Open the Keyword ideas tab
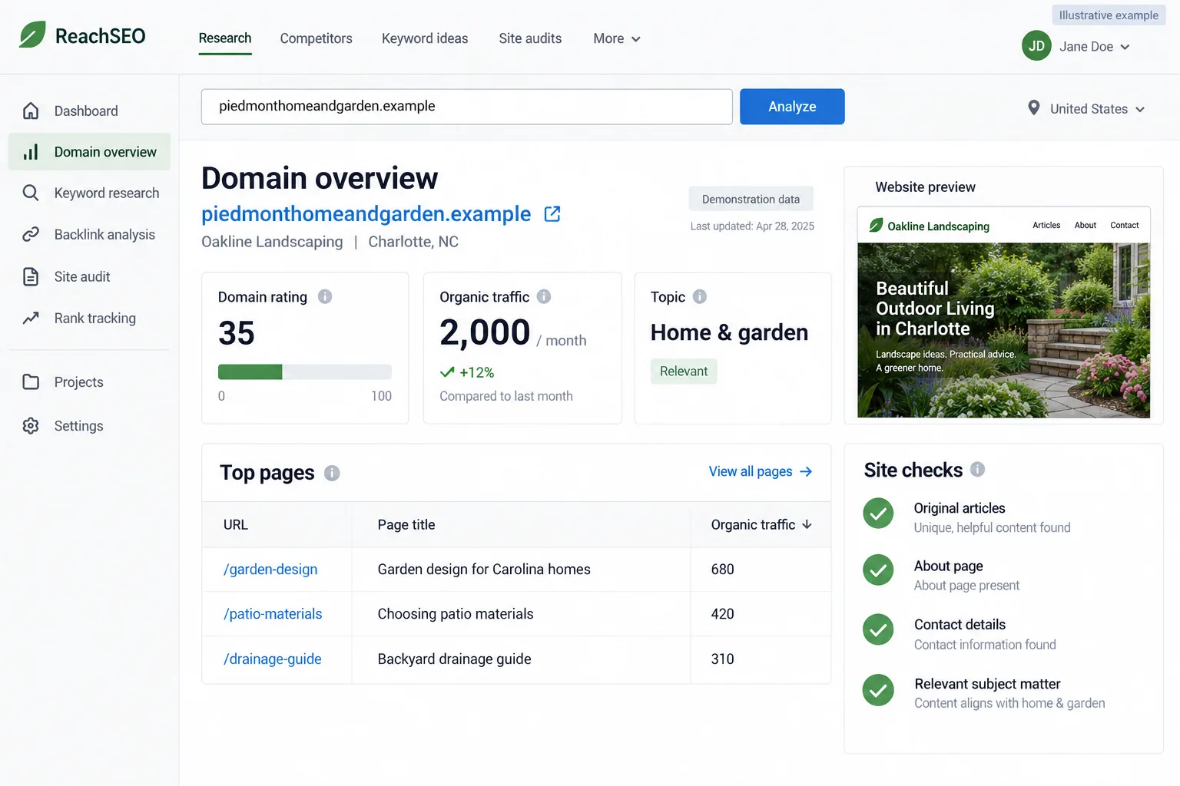This screenshot has width=1180, height=786. pyautogui.click(x=425, y=38)
